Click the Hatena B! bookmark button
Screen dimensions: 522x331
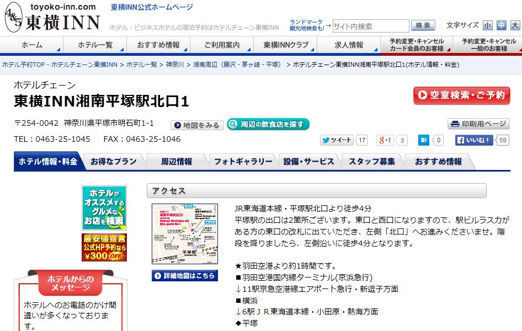point(423,140)
